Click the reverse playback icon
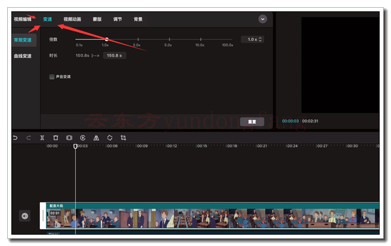 [83, 138]
